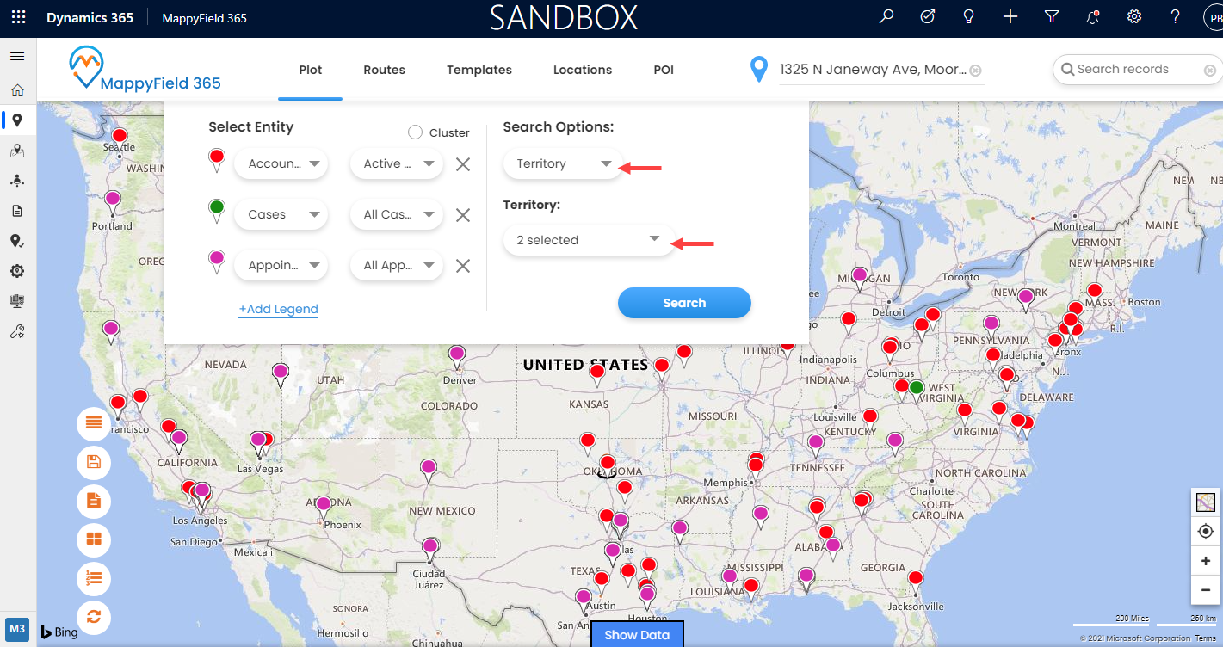
Task: Open the help question mark
Action: tap(1176, 16)
